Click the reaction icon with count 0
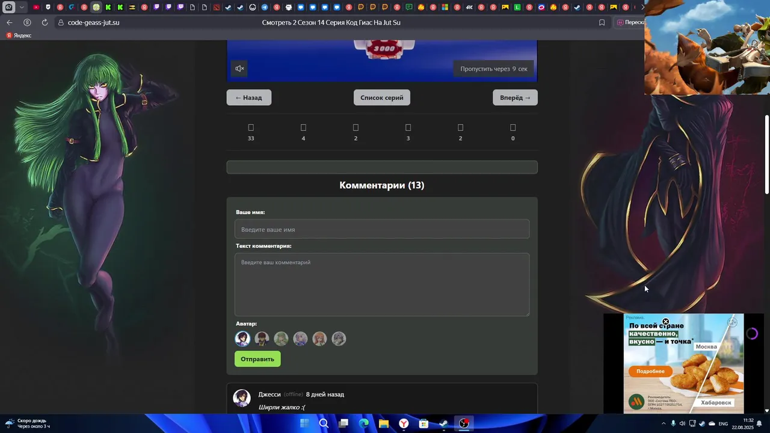Image resolution: width=770 pixels, height=433 pixels. (513, 127)
